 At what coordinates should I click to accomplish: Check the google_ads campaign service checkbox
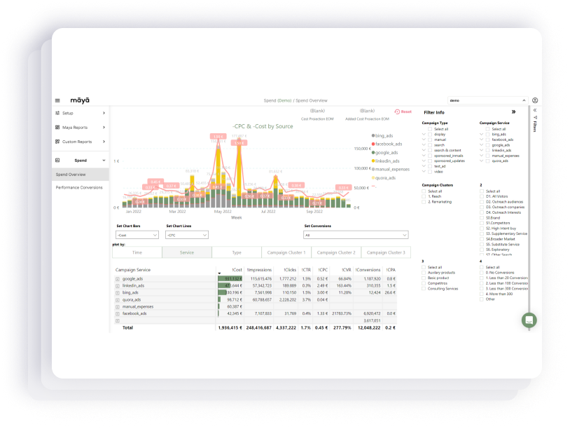click(x=488, y=145)
